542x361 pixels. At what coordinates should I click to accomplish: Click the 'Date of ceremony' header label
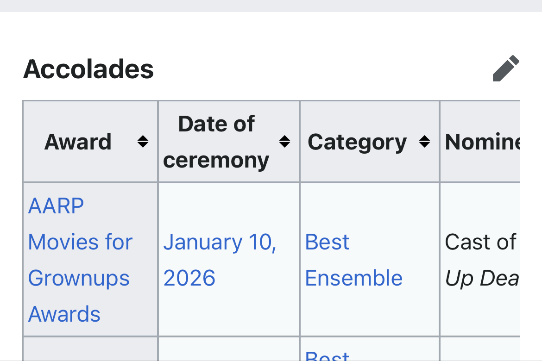coord(216,142)
